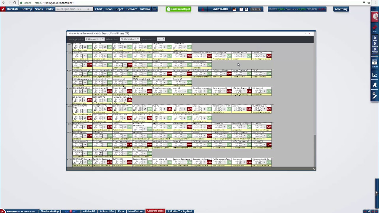The width and height of the screenshot is (379, 213).
Task: Switch to the dpa AFX tab
Action: coord(70,211)
